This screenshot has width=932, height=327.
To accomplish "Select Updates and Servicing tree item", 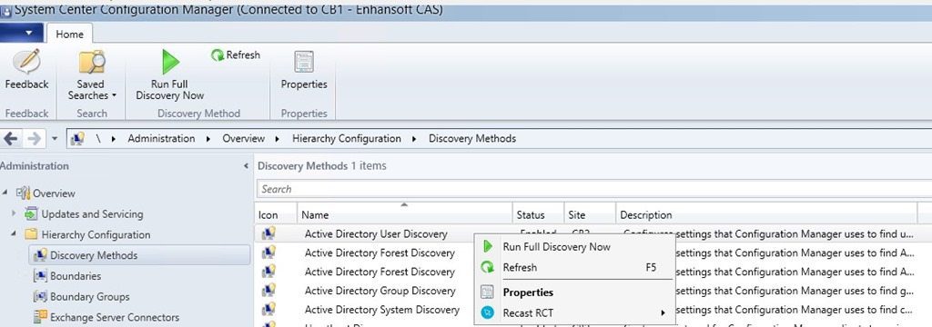I will click(x=92, y=213).
